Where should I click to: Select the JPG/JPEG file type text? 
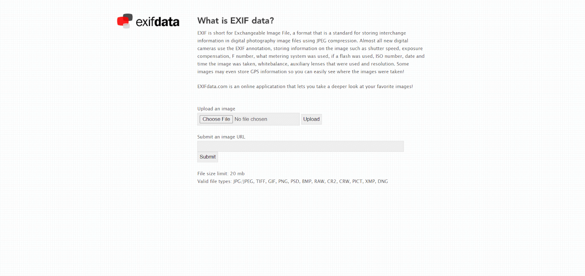(x=244, y=181)
